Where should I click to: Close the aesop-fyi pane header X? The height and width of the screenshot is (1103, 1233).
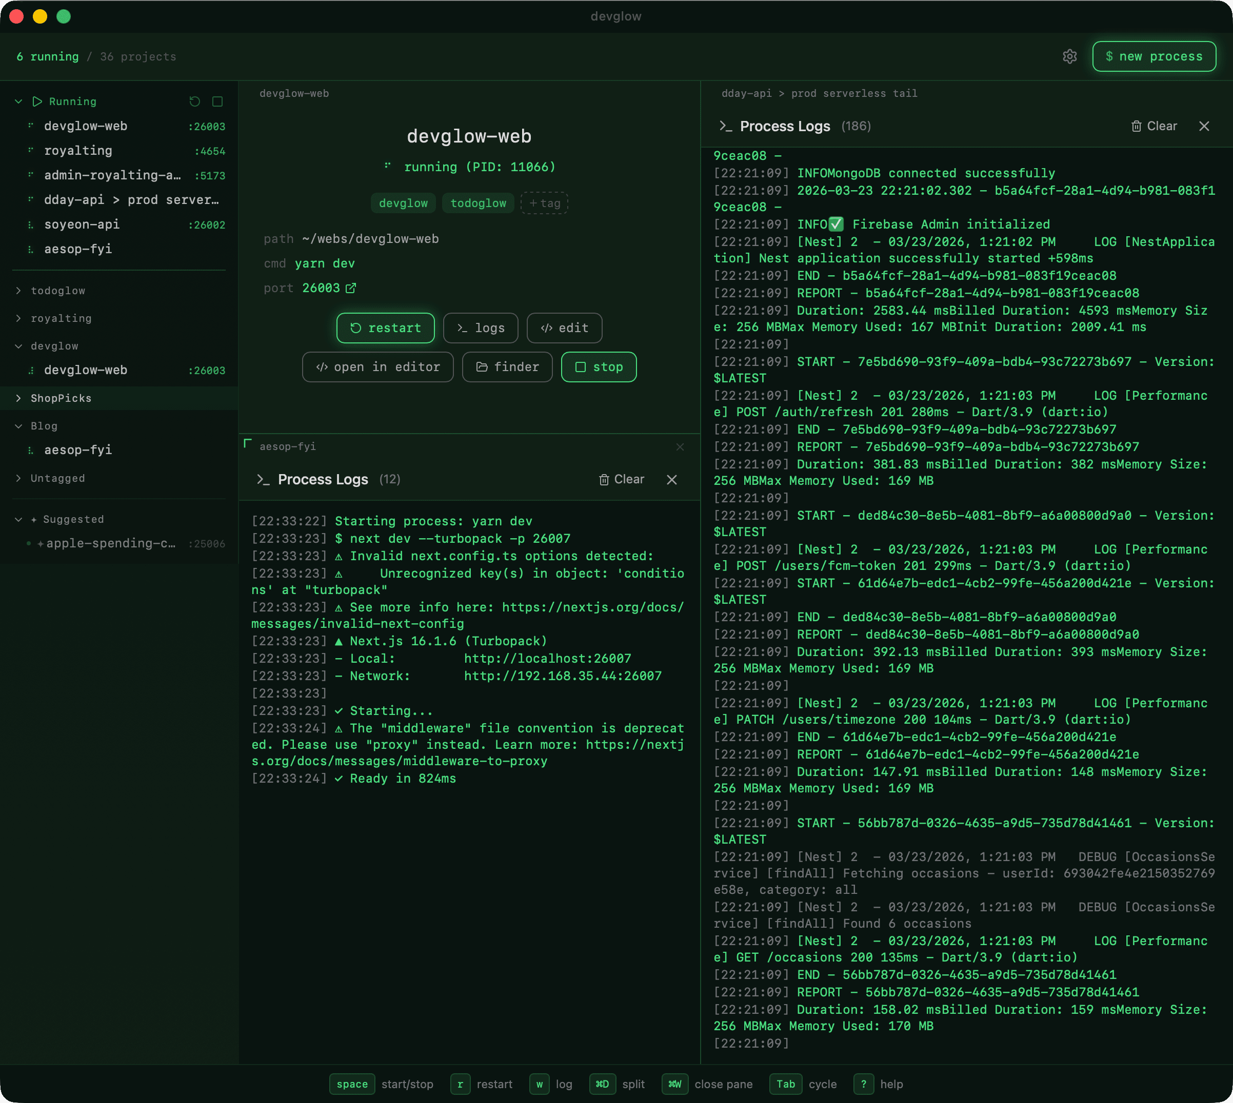(x=680, y=446)
